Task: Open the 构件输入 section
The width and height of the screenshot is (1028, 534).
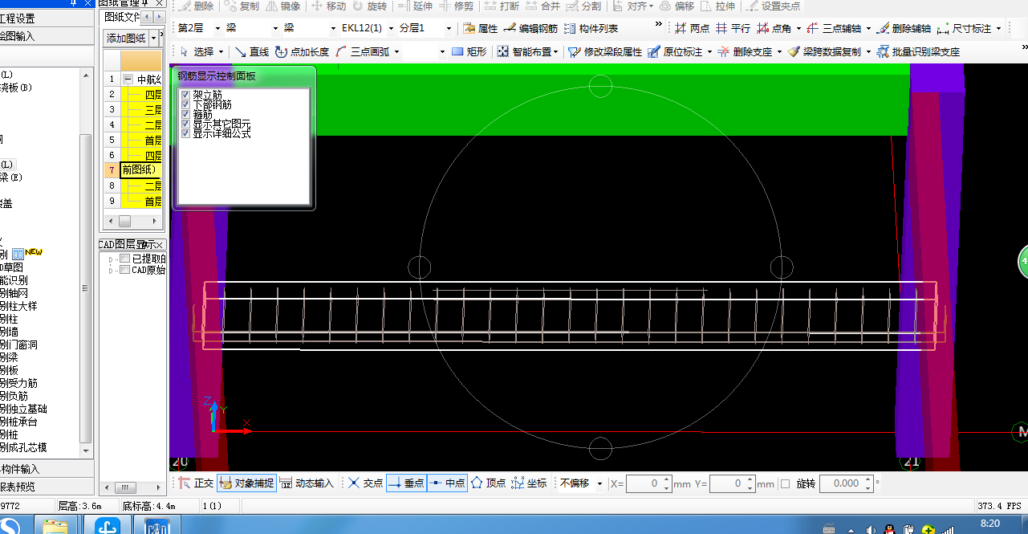Action: tap(47, 469)
